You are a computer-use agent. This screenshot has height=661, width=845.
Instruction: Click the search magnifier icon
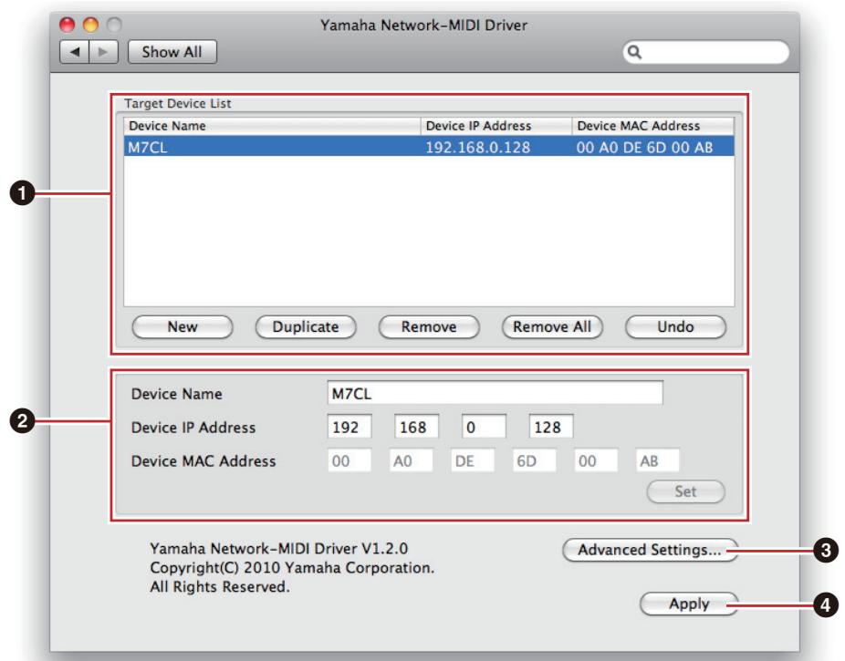tap(635, 52)
